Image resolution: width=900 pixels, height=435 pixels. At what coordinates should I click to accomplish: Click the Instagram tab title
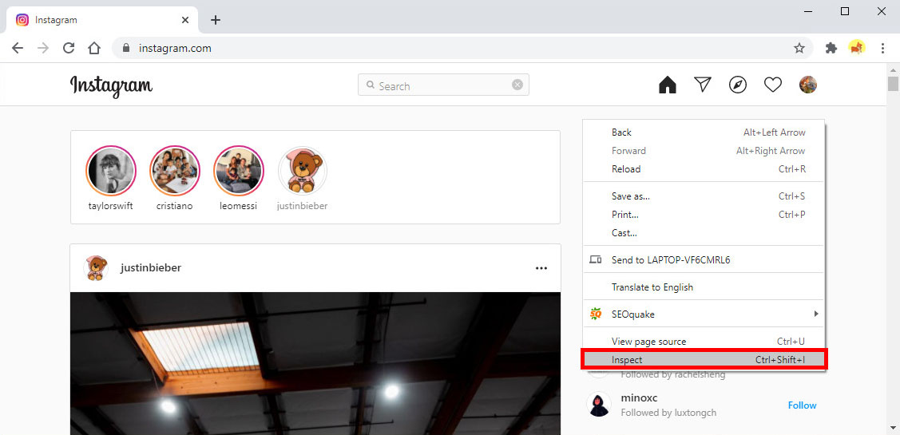coord(56,20)
